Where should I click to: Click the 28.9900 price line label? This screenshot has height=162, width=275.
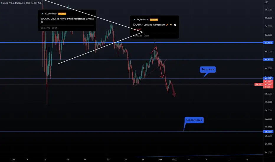coord(268,132)
